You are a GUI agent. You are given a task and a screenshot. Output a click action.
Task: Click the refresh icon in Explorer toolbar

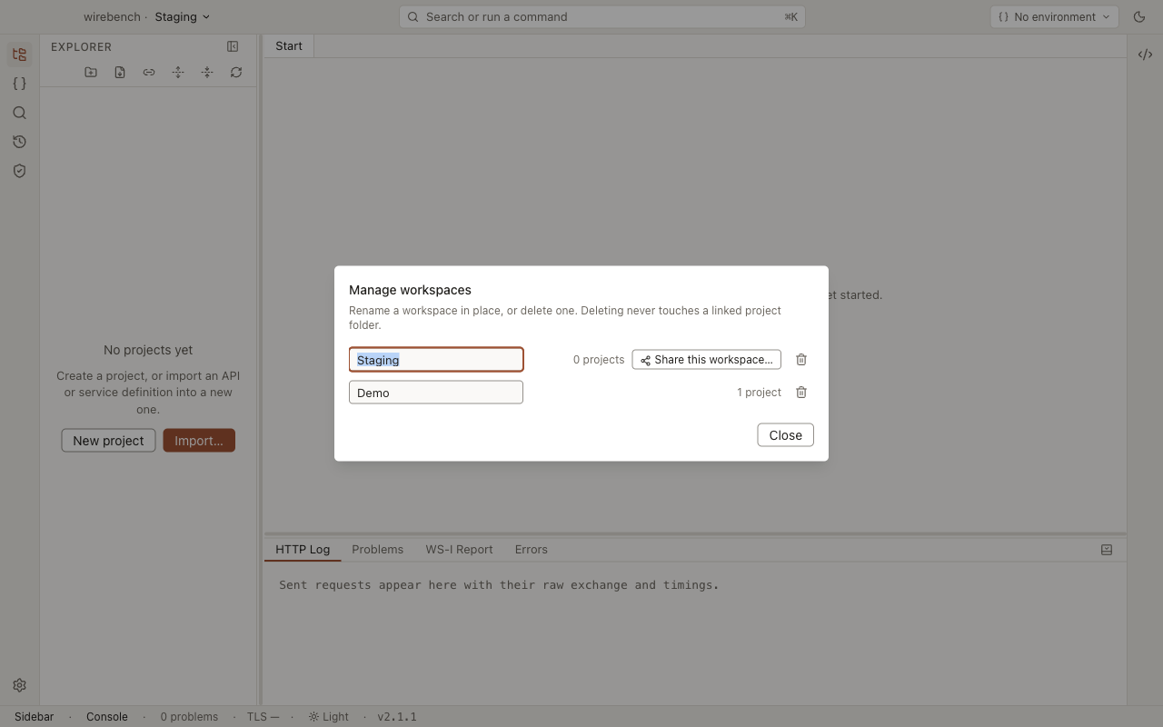[x=236, y=73]
